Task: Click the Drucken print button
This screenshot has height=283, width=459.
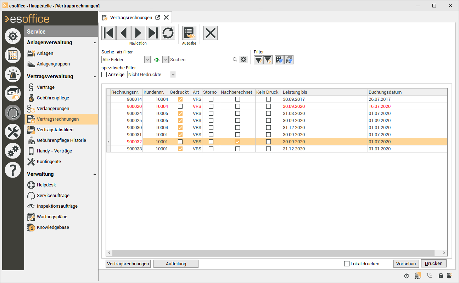Action: click(x=434, y=264)
